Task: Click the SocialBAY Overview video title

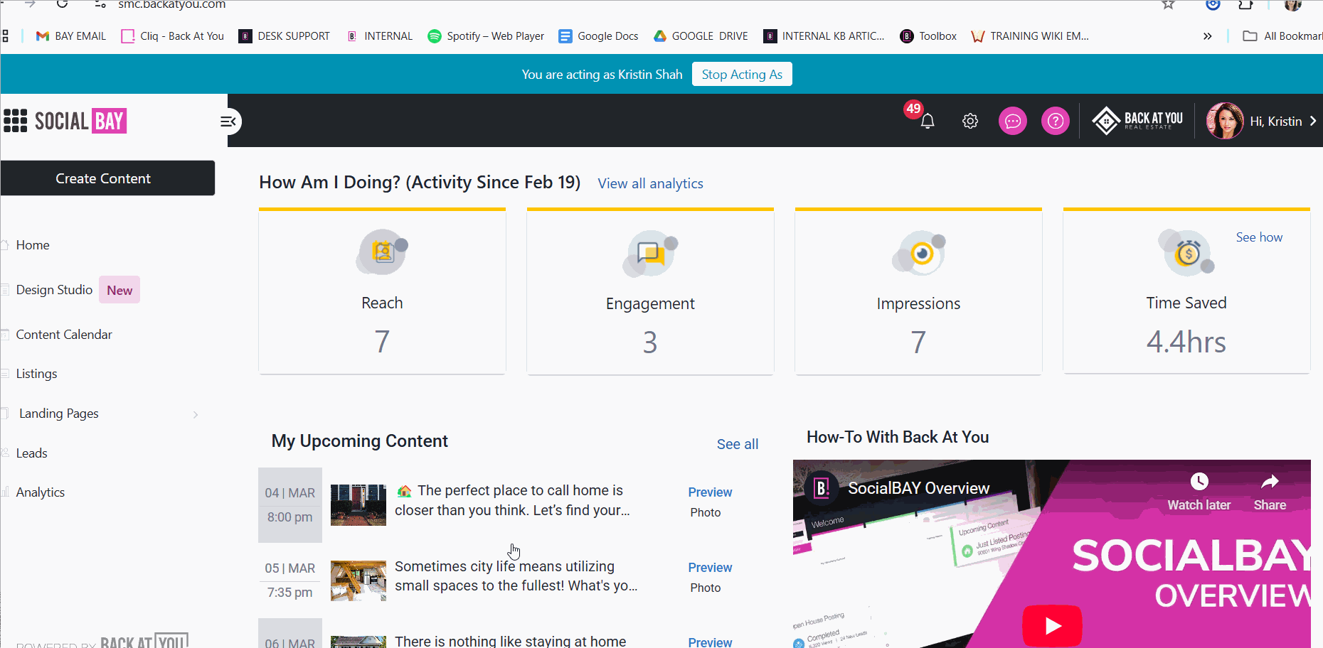Action: coord(918,488)
